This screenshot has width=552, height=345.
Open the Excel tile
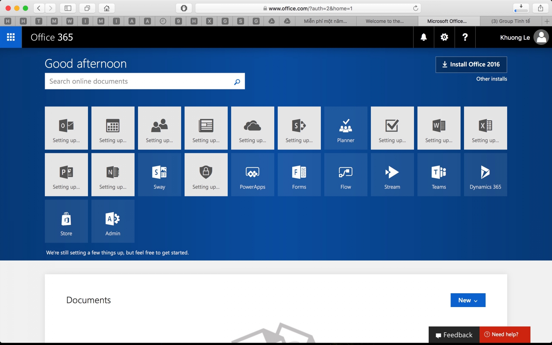tap(486, 128)
